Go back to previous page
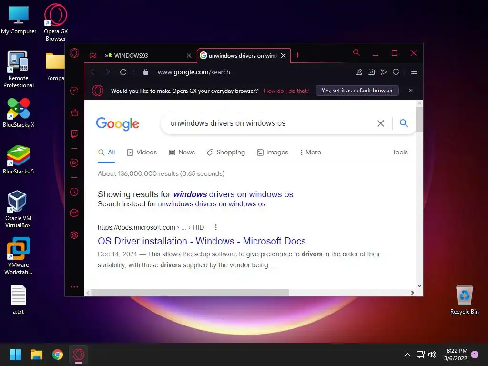The image size is (488, 366). pos(92,72)
